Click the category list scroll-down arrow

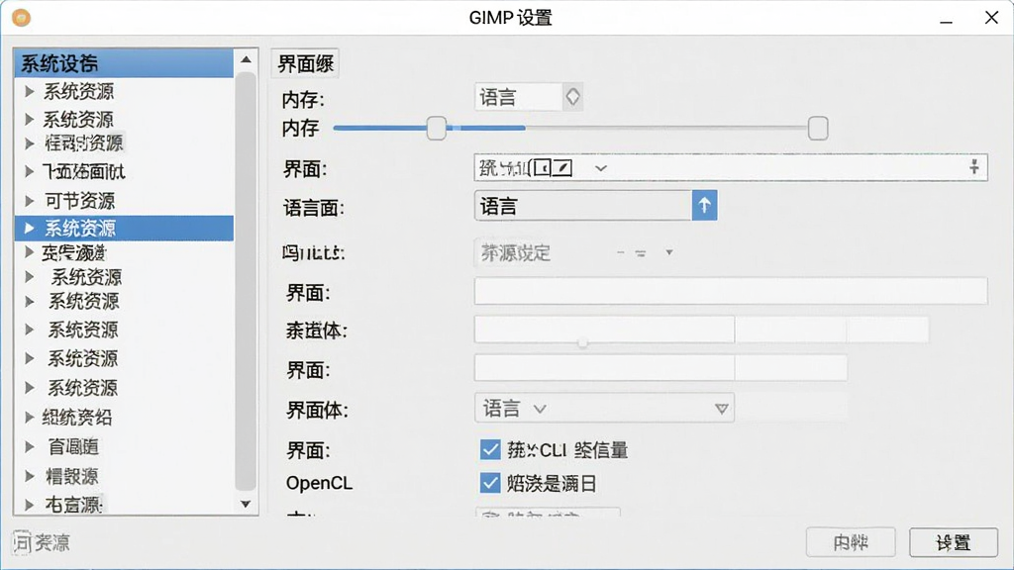point(246,504)
